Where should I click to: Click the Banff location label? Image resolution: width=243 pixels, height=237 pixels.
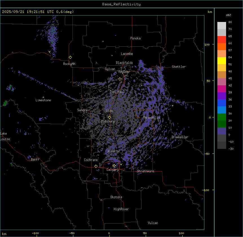(x=35, y=160)
